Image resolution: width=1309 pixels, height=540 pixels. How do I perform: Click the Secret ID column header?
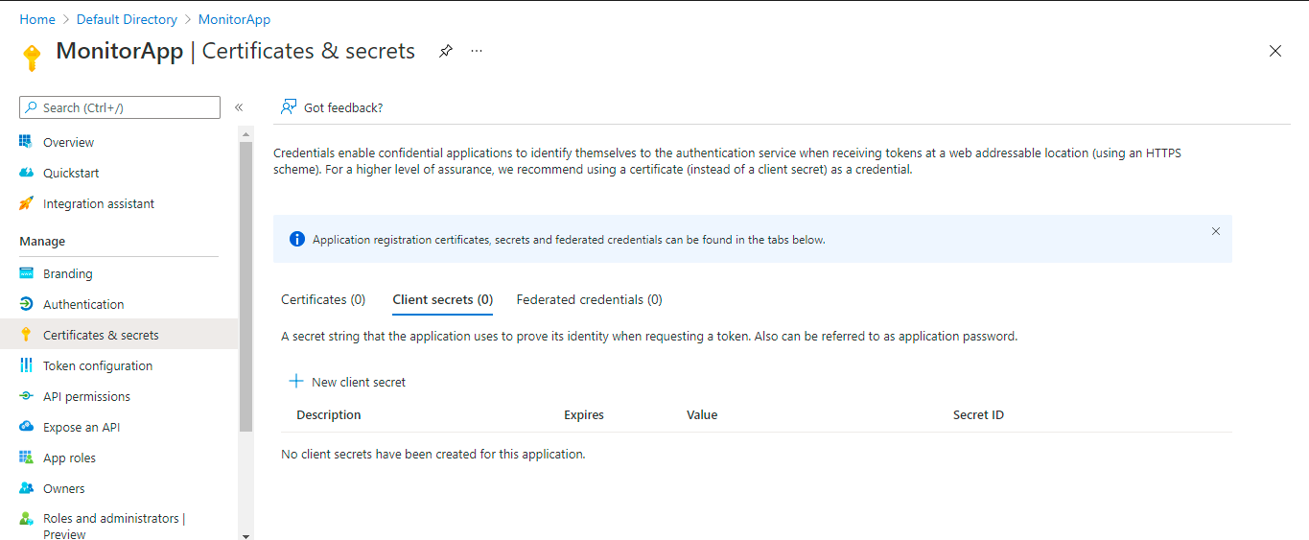(978, 415)
